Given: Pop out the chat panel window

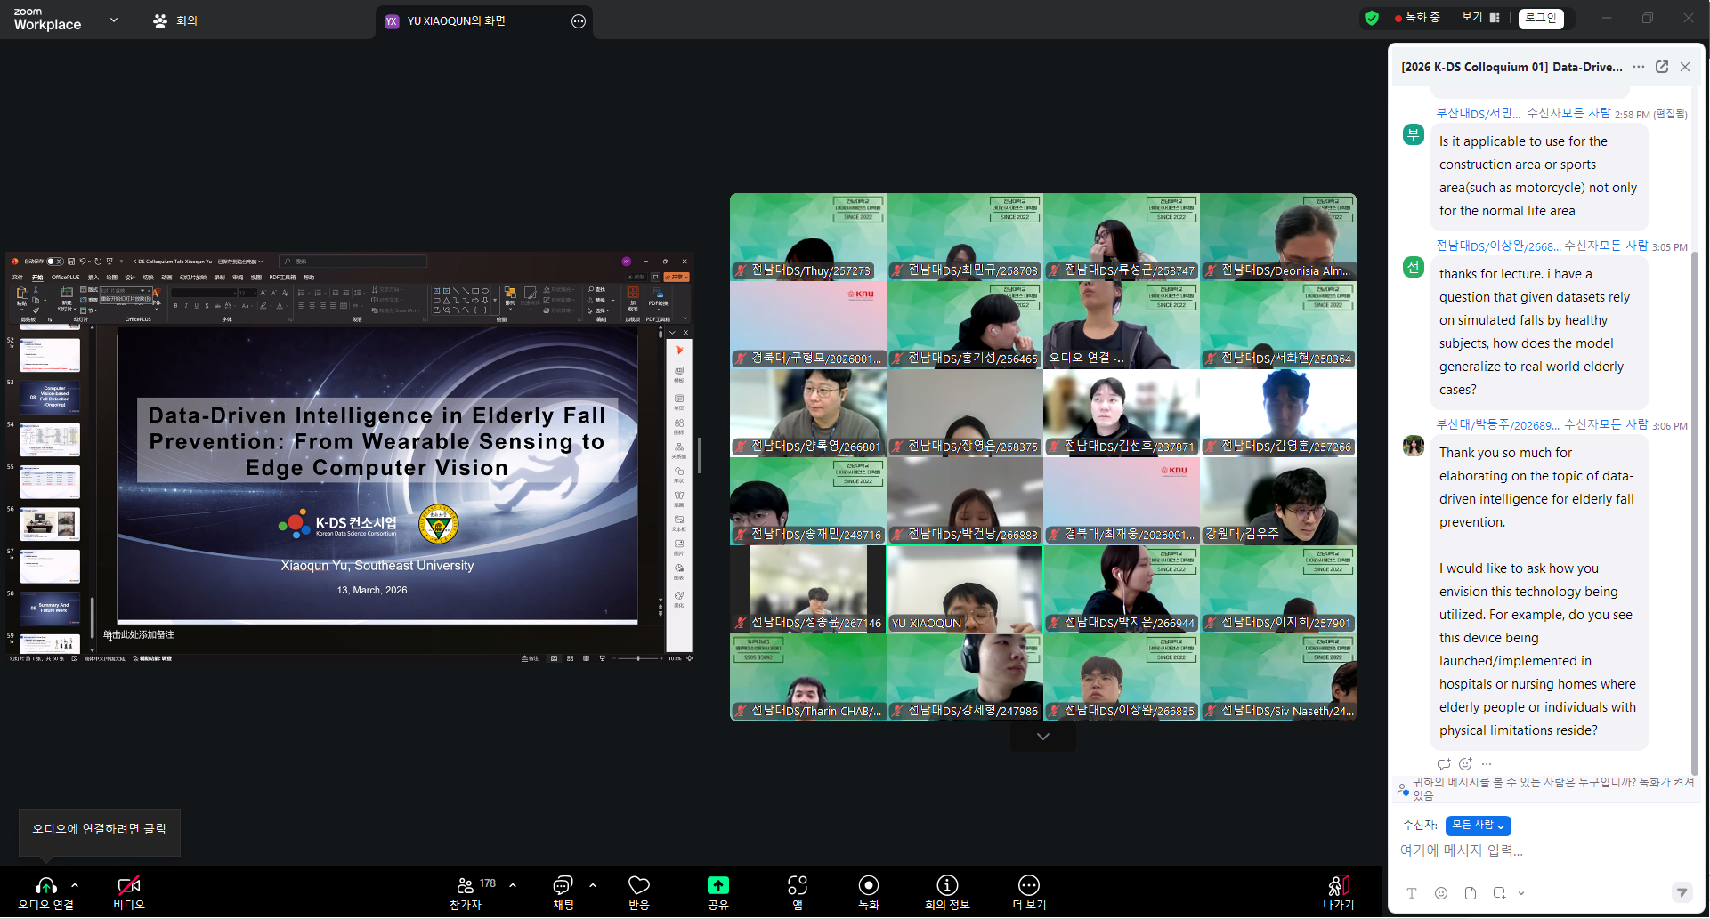Looking at the screenshot, I should click(1661, 67).
